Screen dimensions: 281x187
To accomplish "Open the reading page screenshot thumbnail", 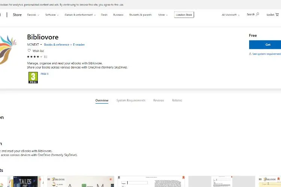I will tap(151, 181).
